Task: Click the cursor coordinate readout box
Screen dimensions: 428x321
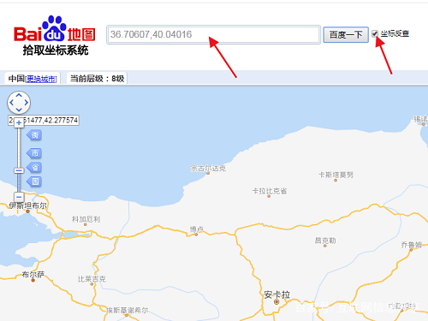Action: (44, 120)
